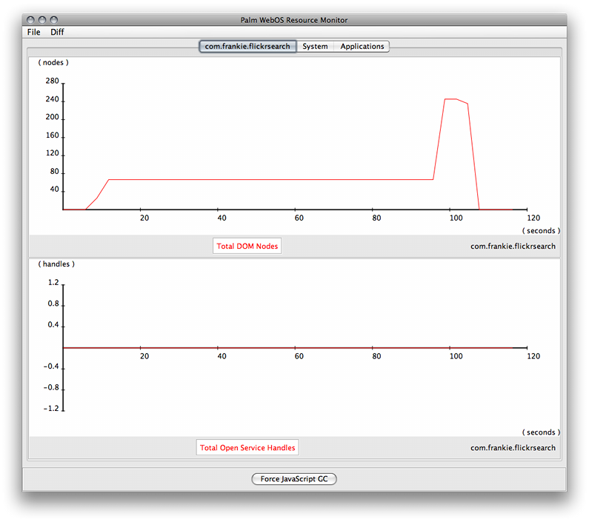Click the app name label below the handles chart

point(513,448)
